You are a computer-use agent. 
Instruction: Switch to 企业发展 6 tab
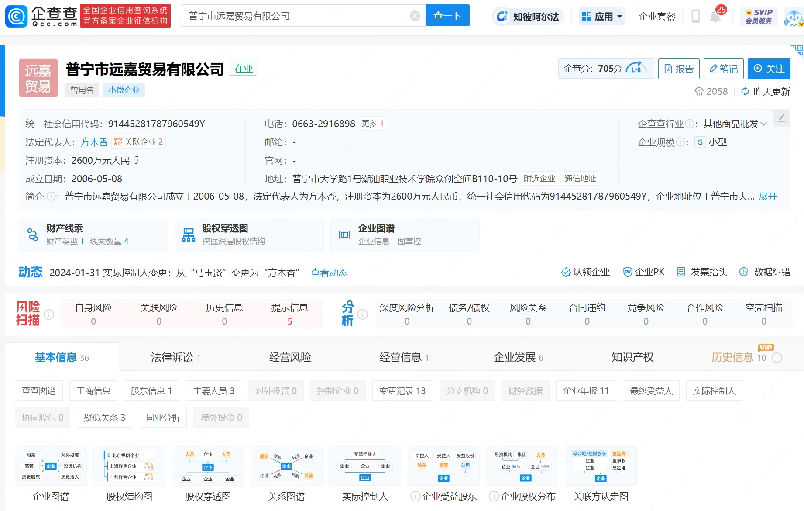[519, 357]
